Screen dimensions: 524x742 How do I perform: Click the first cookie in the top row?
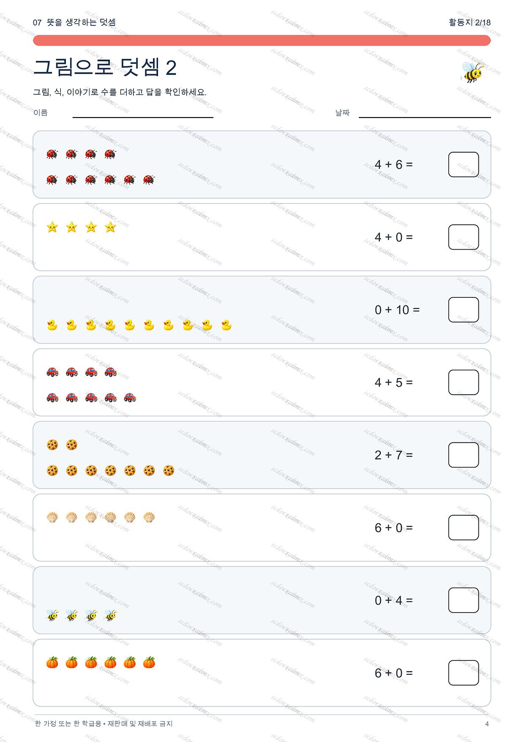[52, 445]
